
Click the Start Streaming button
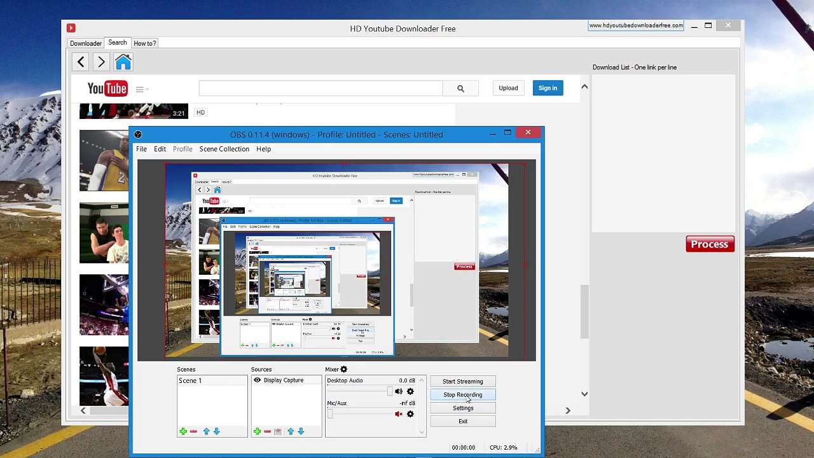[x=463, y=381]
